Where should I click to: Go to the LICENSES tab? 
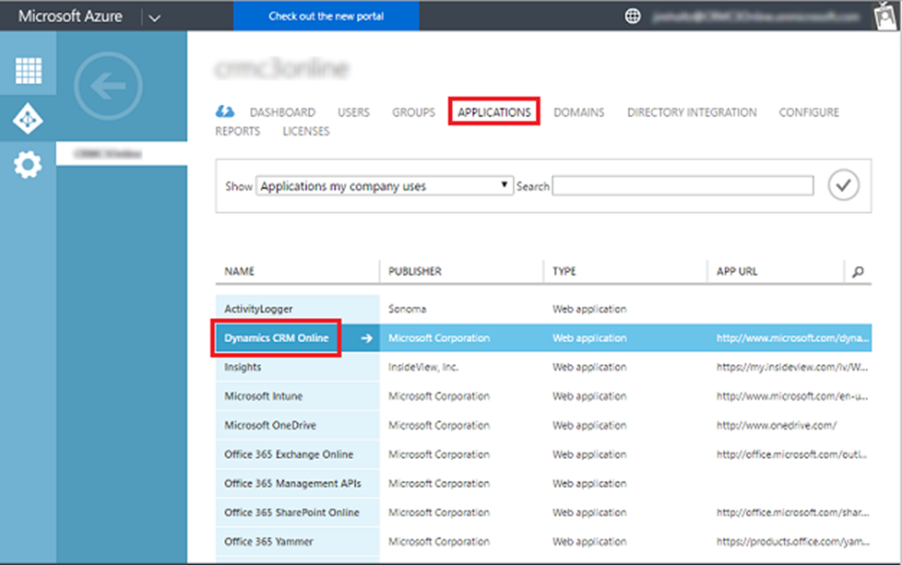click(306, 131)
